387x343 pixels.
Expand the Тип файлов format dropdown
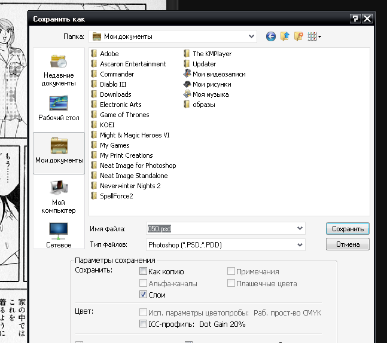[300, 245]
